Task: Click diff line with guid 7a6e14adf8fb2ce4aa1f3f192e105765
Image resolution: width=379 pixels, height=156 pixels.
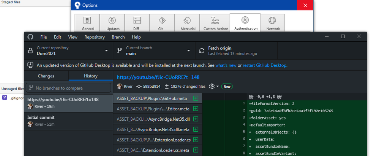Action: coord(291,111)
